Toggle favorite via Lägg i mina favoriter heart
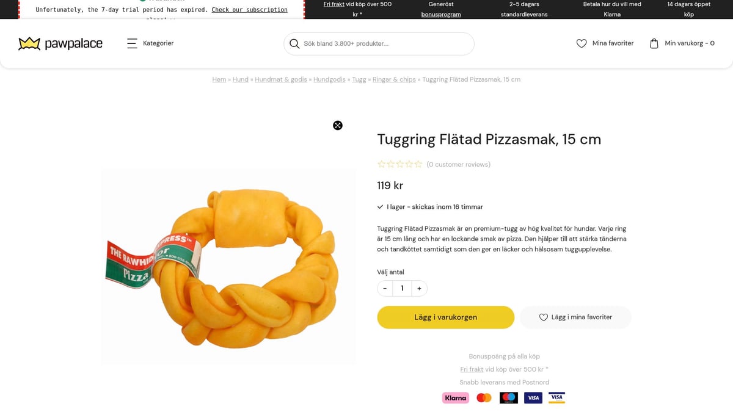733x412 pixels. (543, 317)
